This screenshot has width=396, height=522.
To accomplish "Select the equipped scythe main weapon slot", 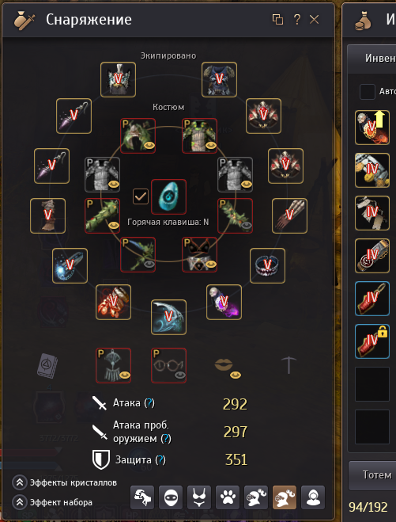I will tap(168, 318).
